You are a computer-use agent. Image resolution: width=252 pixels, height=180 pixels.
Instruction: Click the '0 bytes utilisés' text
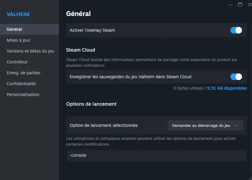(188, 88)
